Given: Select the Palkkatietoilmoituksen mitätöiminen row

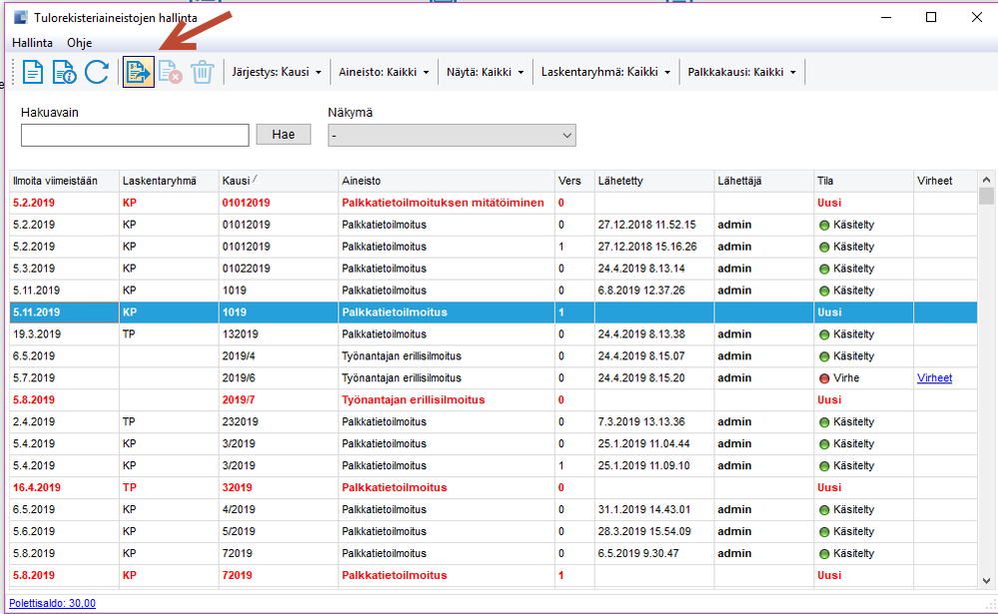Looking at the screenshot, I should click(x=494, y=203).
